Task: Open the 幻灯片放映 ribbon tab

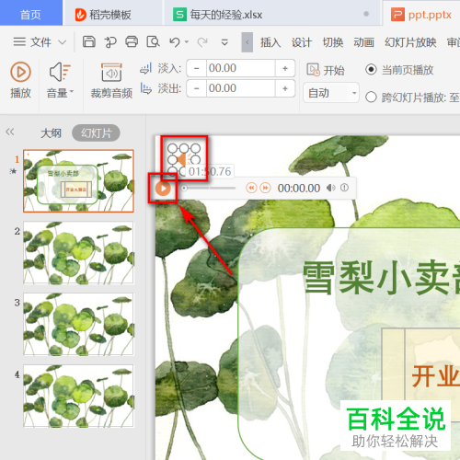Action: point(410,42)
